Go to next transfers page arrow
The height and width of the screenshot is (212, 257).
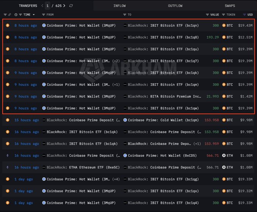[64, 6]
